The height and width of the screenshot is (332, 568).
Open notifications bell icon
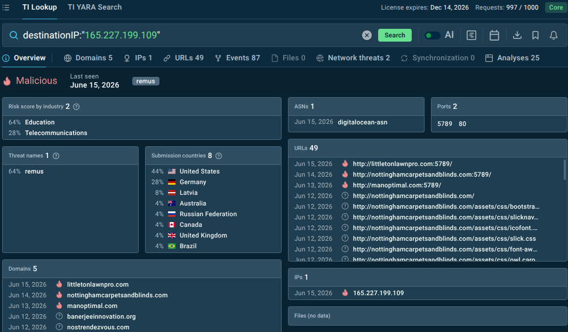click(554, 35)
